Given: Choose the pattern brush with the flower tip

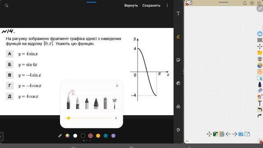Looking at the screenshot, I should 105,103.
